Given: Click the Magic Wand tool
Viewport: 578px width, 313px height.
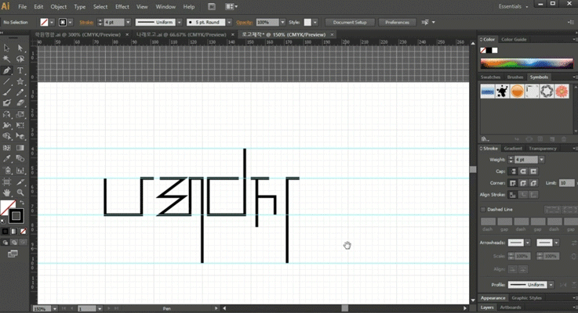Looking at the screenshot, I should 6,59.
